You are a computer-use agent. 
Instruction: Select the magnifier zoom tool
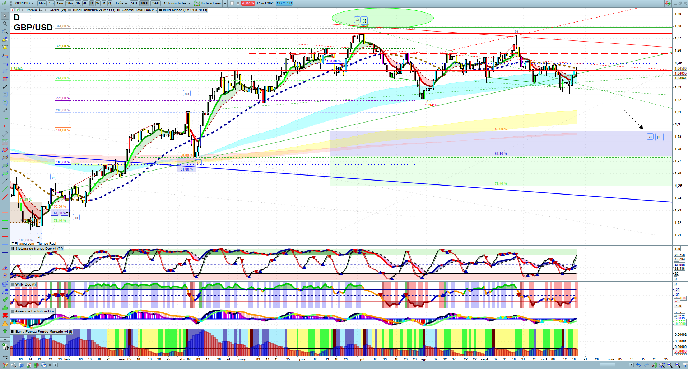[5, 24]
